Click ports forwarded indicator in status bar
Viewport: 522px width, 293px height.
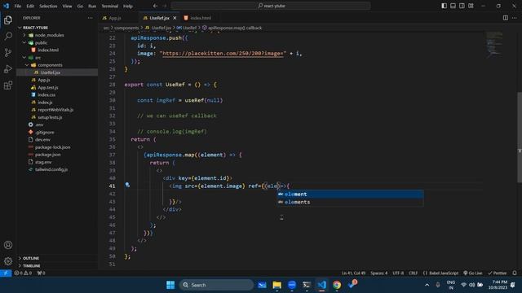[42, 273]
